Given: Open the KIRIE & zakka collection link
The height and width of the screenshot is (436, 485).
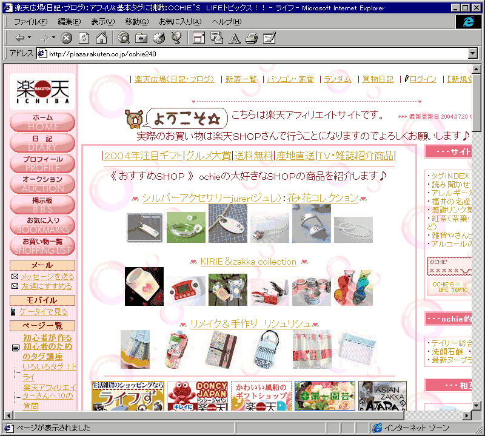Looking at the screenshot, I should [249, 262].
